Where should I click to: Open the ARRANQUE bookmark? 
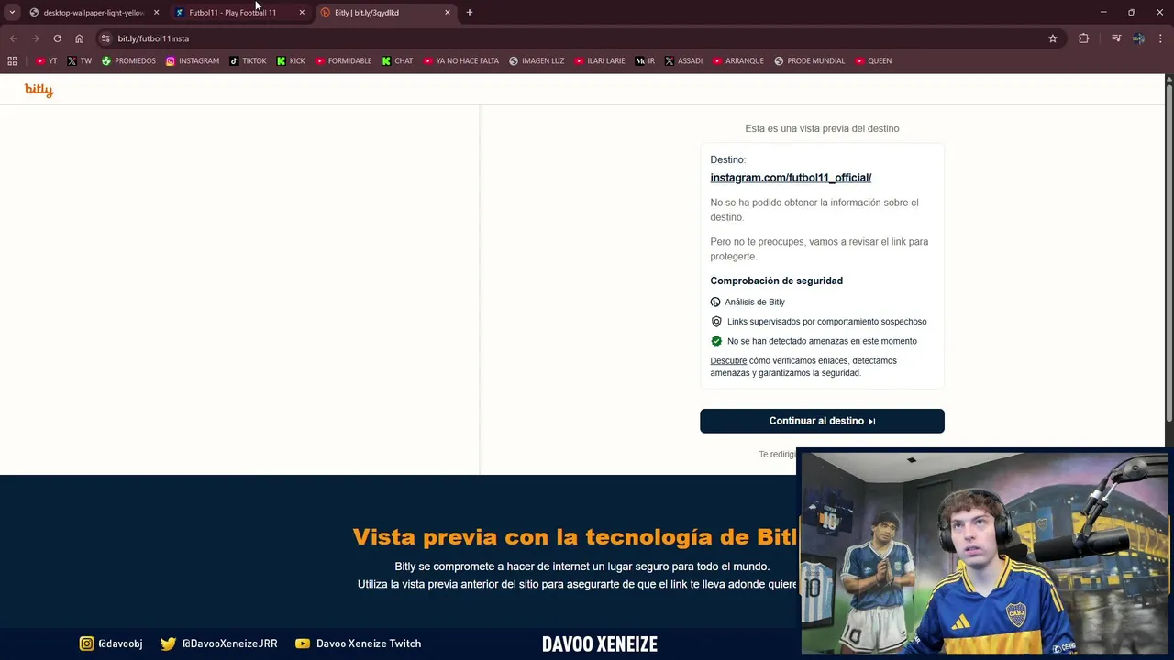(x=738, y=61)
